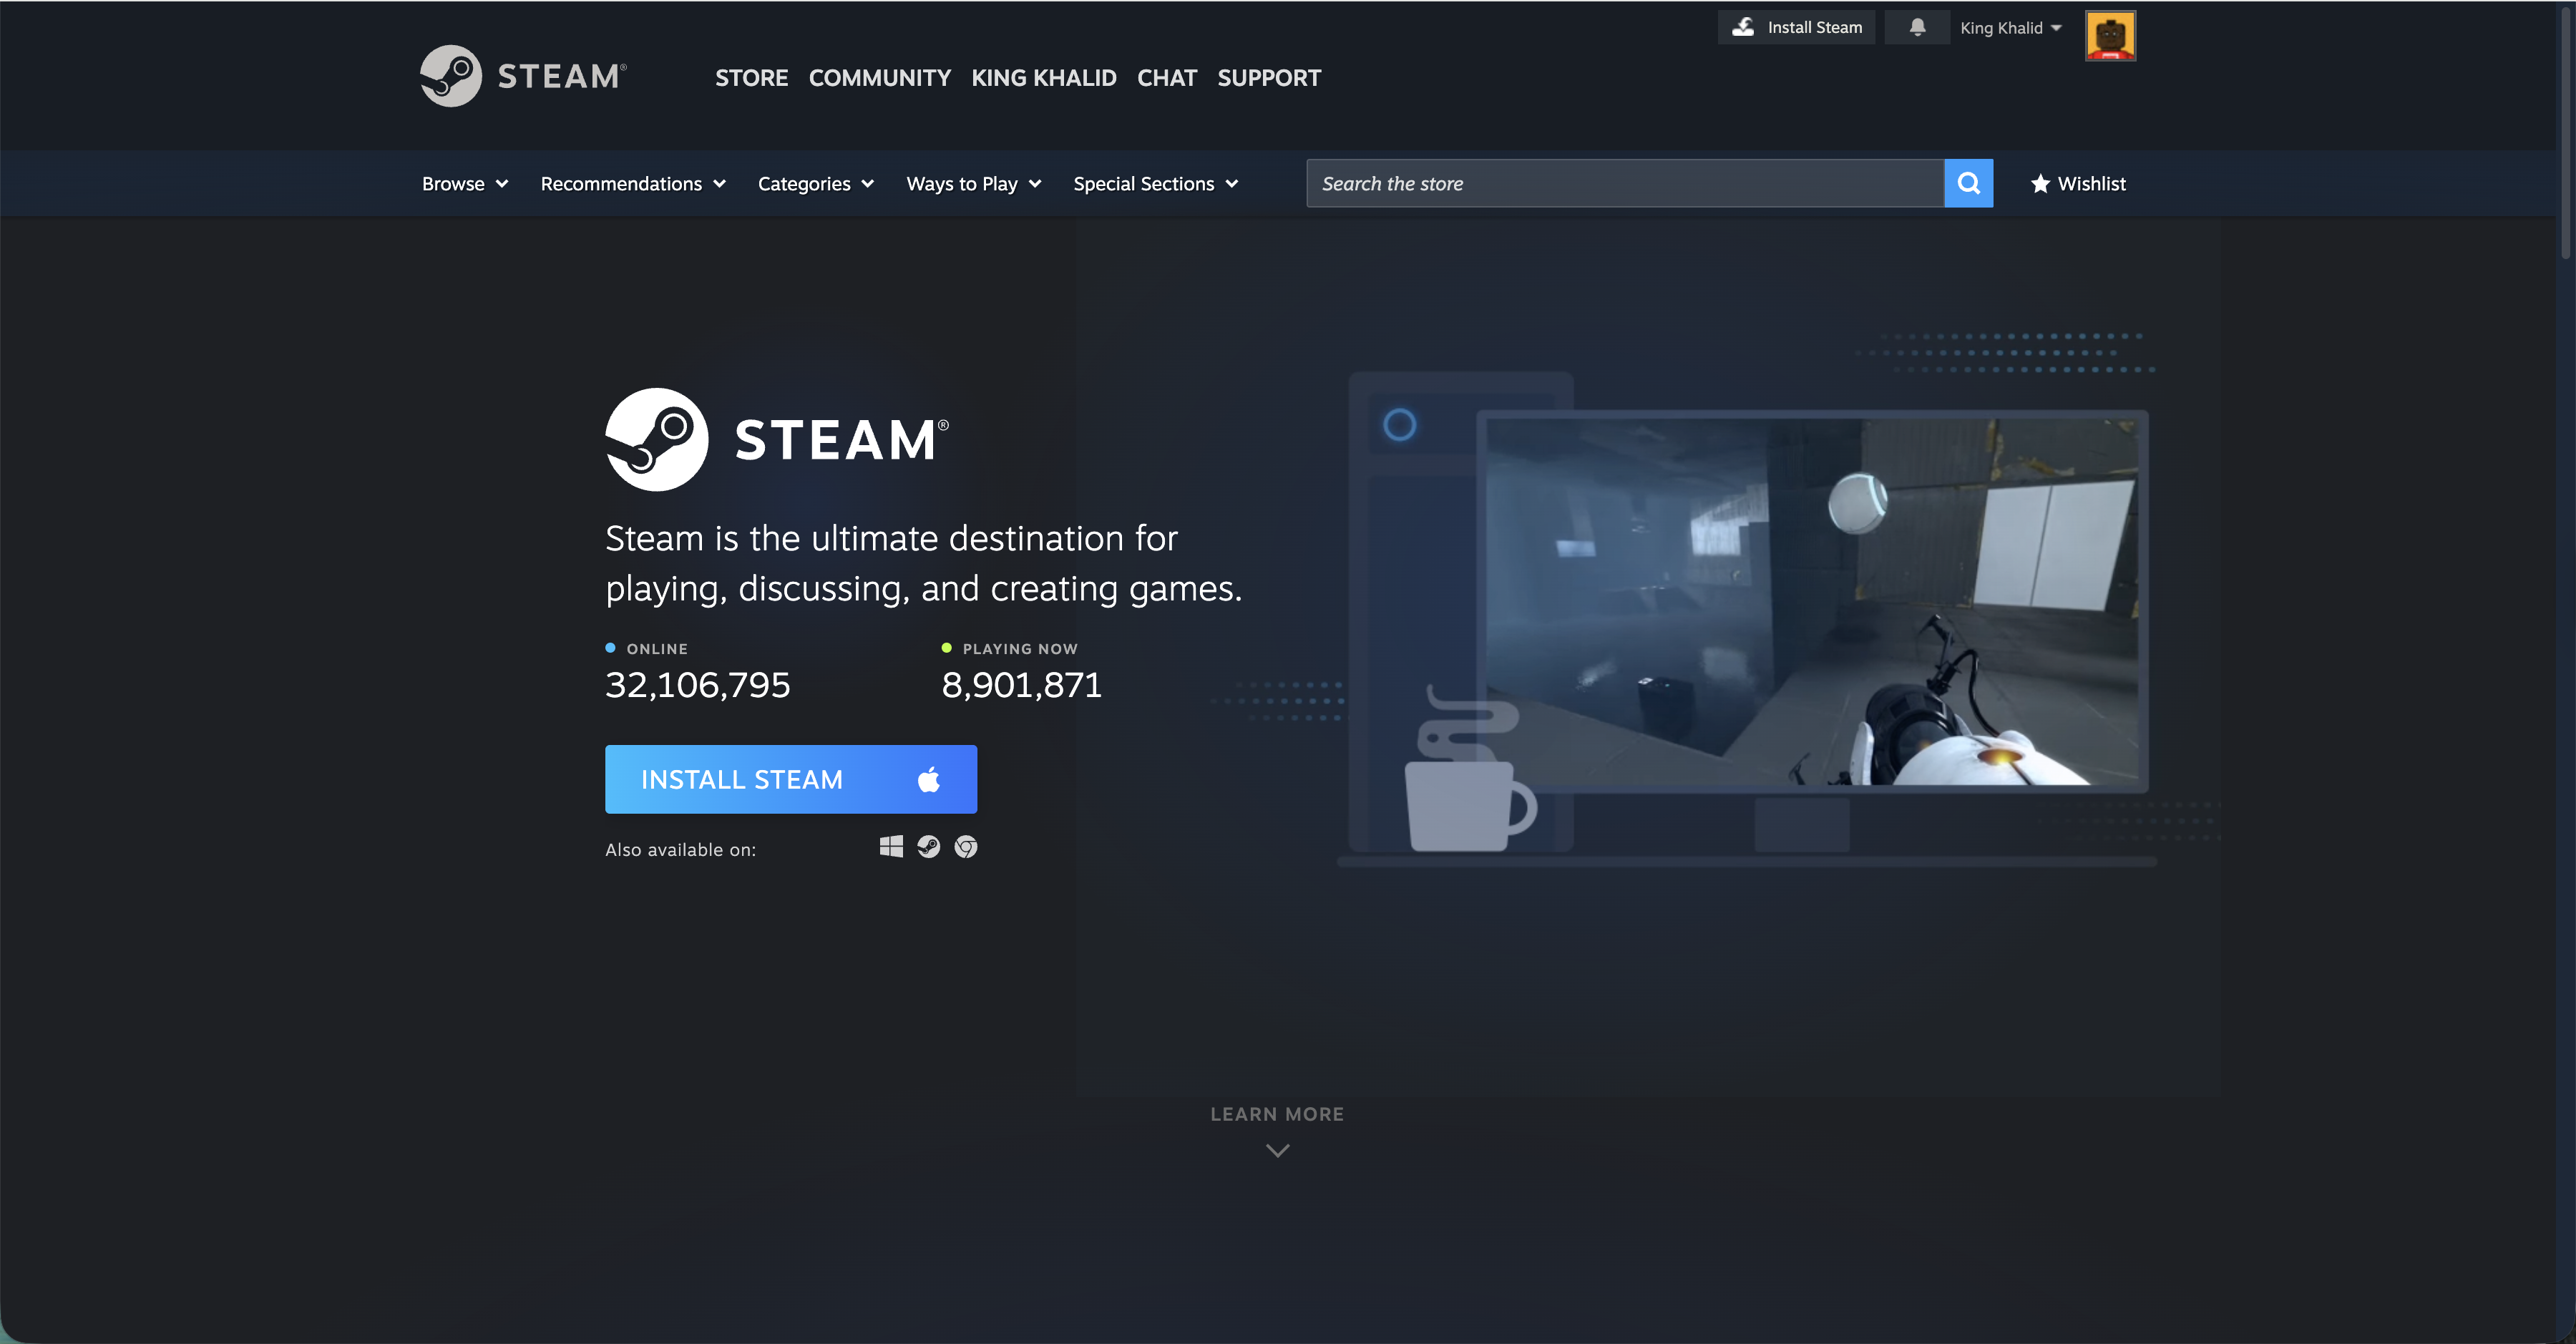Expand the Browse dropdown
This screenshot has width=2576, height=1344.
[x=465, y=184]
